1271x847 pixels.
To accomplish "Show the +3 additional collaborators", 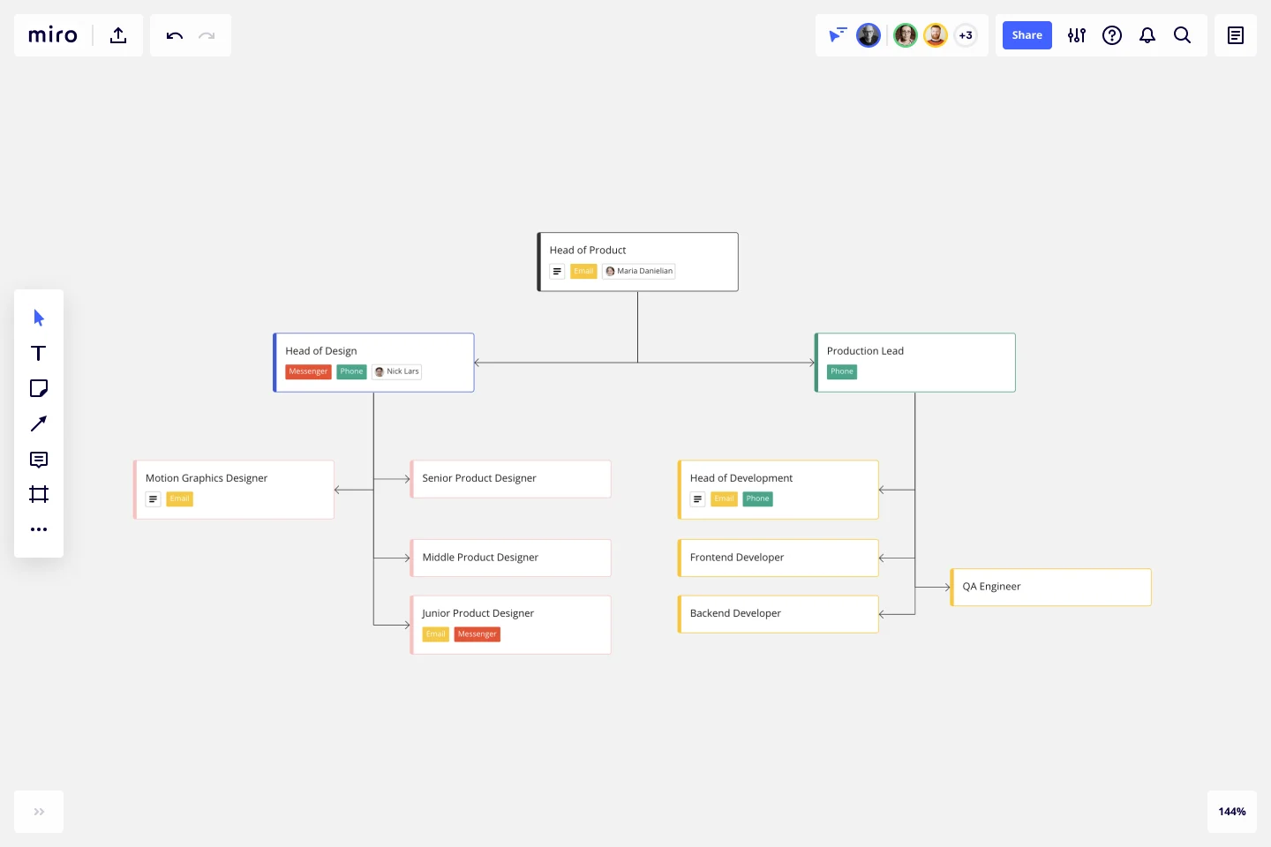I will click(966, 35).
